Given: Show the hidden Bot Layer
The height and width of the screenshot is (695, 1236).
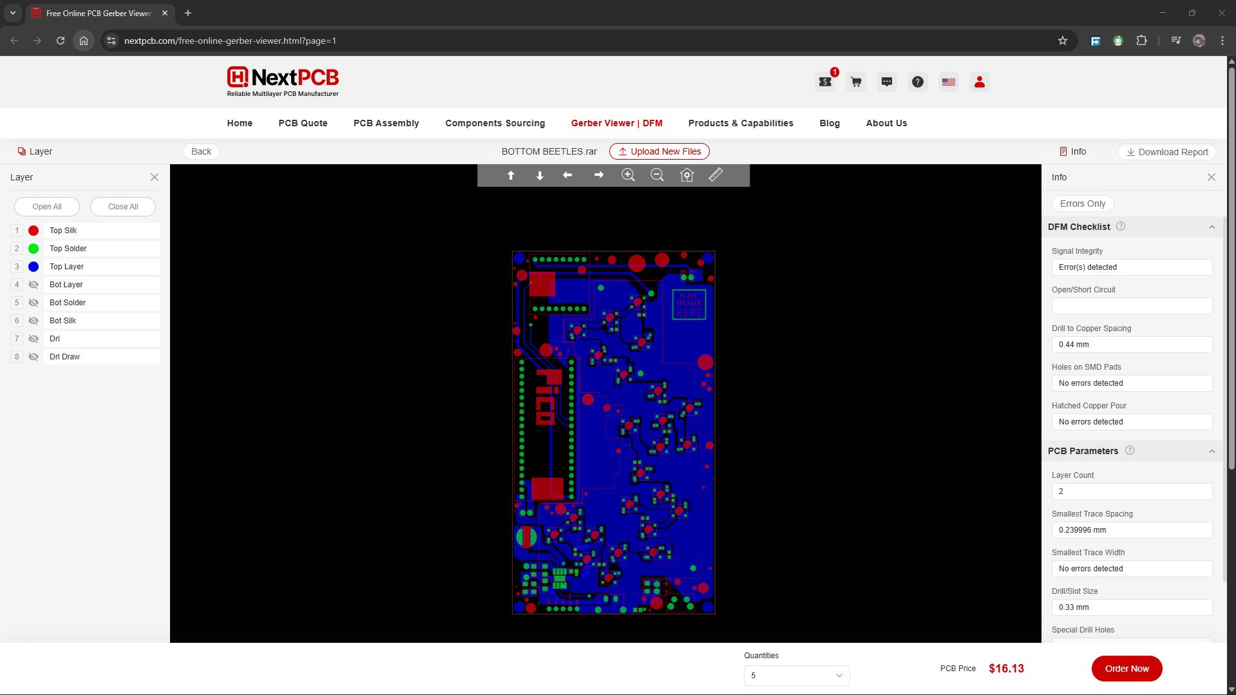Looking at the screenshot, I should tap(33, 285).
